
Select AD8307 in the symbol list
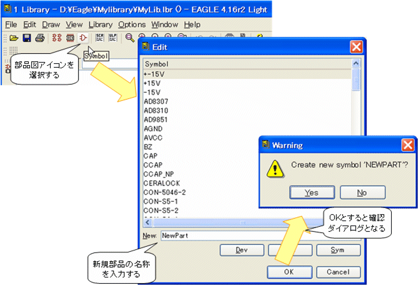[248, 101]
